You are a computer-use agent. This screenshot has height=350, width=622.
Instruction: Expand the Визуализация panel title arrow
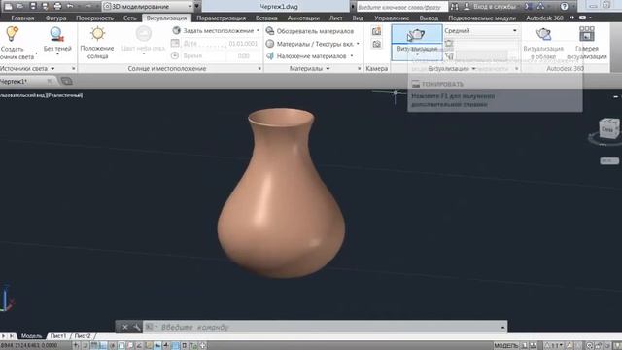(x=473, y=69)
